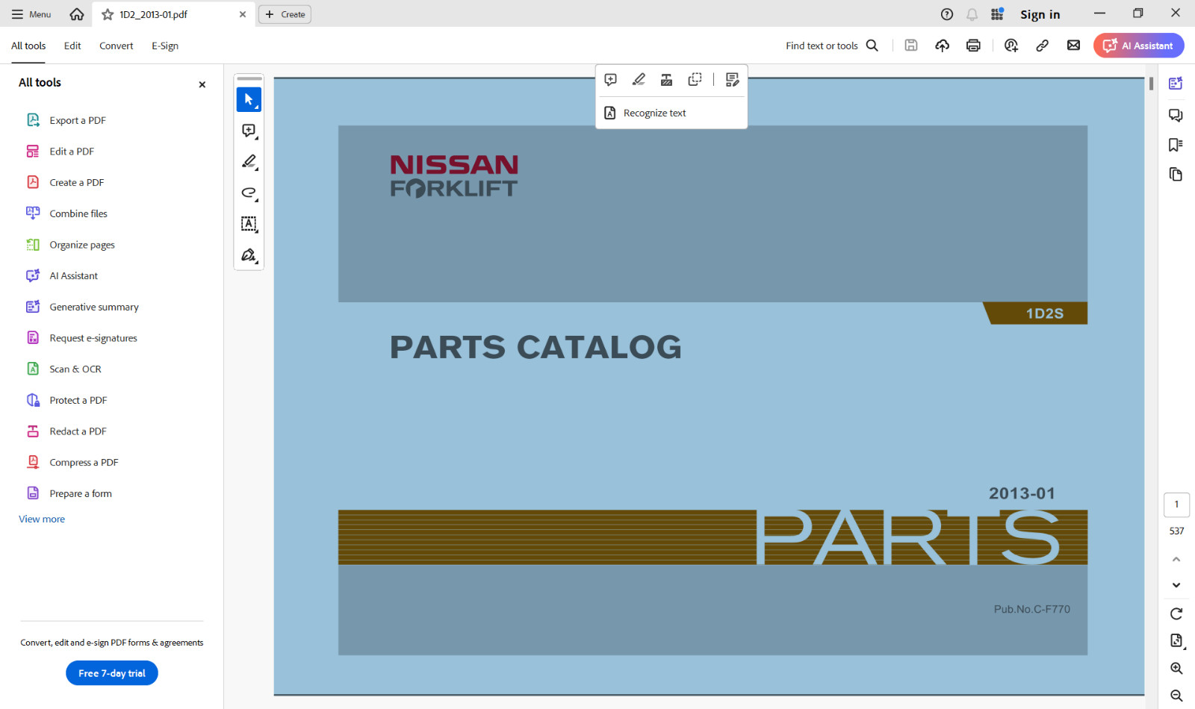Highlight selection from floating context toolbar
The height and width of the screenshot is (709, 1195).
639,80
